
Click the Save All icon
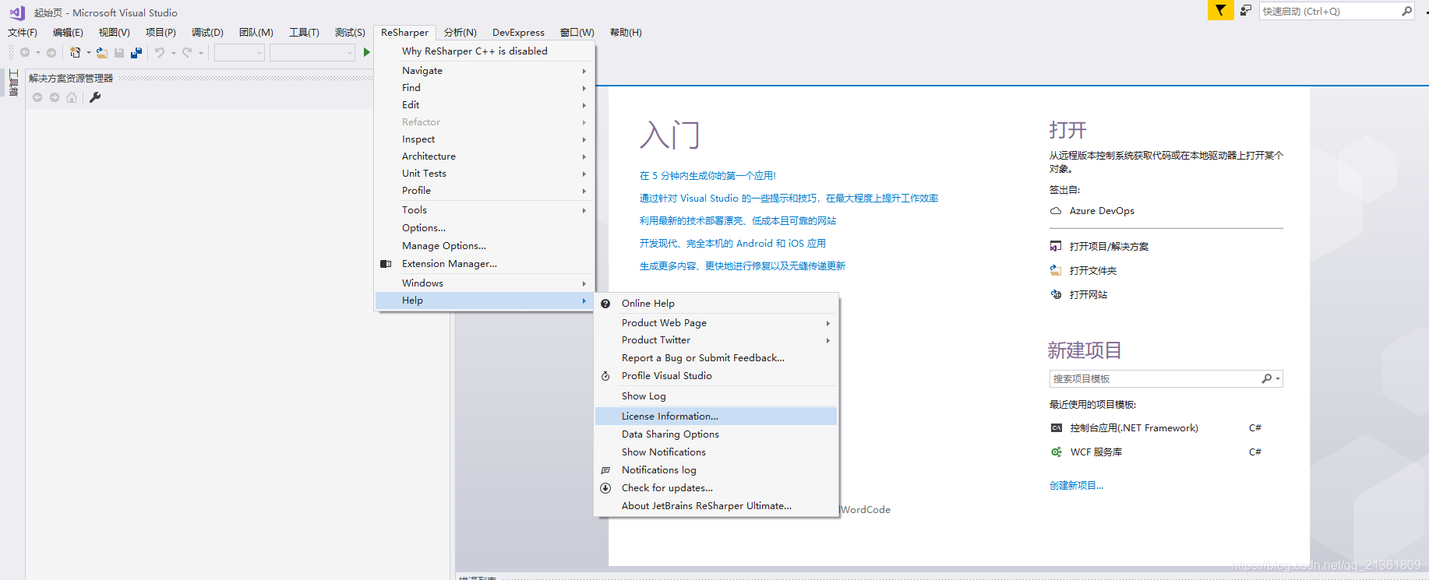[136, 52]
